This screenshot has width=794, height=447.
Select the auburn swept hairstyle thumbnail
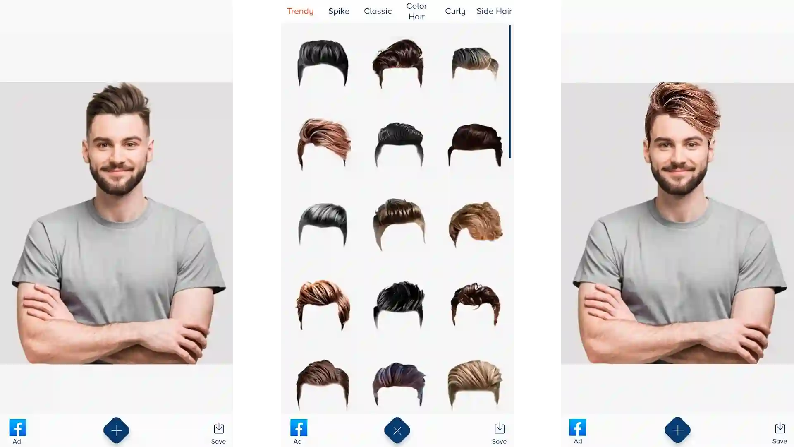point(322,142)
